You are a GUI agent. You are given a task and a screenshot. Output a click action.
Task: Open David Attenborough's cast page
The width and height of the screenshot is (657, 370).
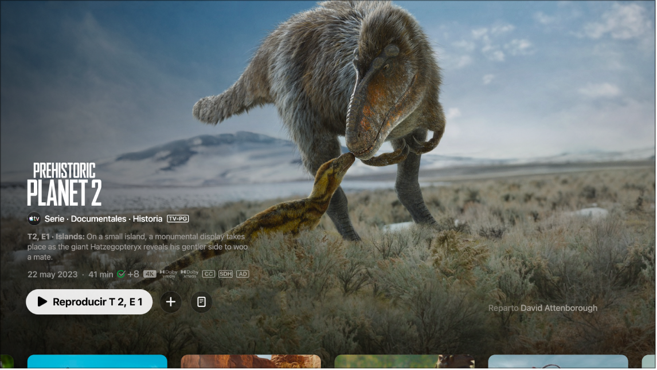point(558,308)
